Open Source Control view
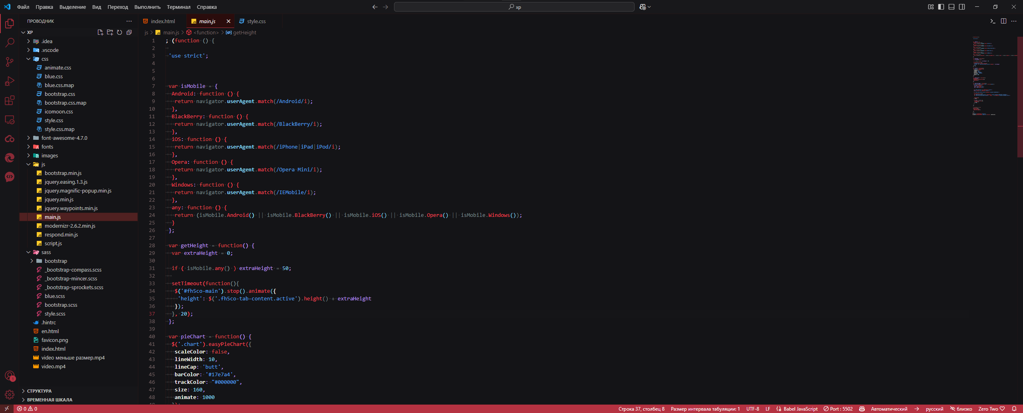 tap(10, 62)
